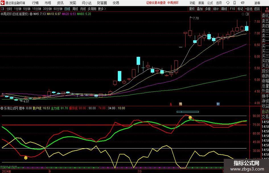Expand the 乐淘公式网 sub-indicator dropdown arrow
Viewport: 269px width, 173px height.
2,108
